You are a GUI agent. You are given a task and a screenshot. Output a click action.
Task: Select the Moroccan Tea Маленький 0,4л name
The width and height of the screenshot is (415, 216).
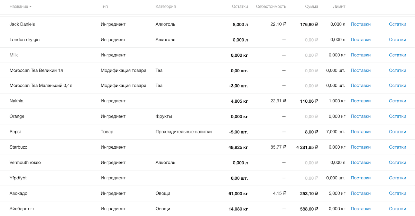pyautogui.click(x=41, y=86)
